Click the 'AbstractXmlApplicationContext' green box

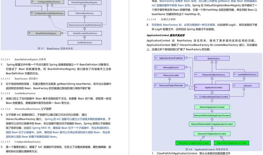[x=212, y=134]
